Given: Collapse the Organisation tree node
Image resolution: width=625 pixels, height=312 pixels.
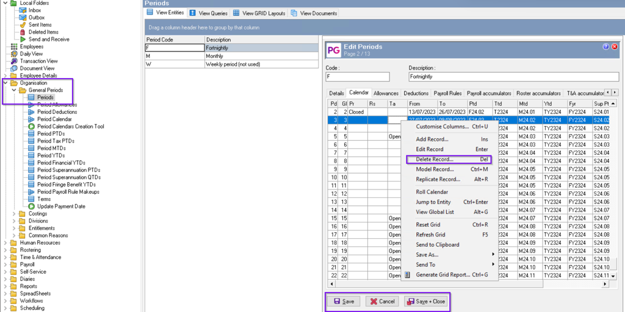Looking at the screenshot, I should click(x=6, y=83).
